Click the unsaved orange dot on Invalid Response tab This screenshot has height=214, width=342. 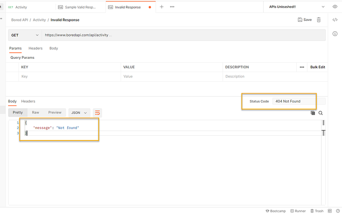click(150, 7)
